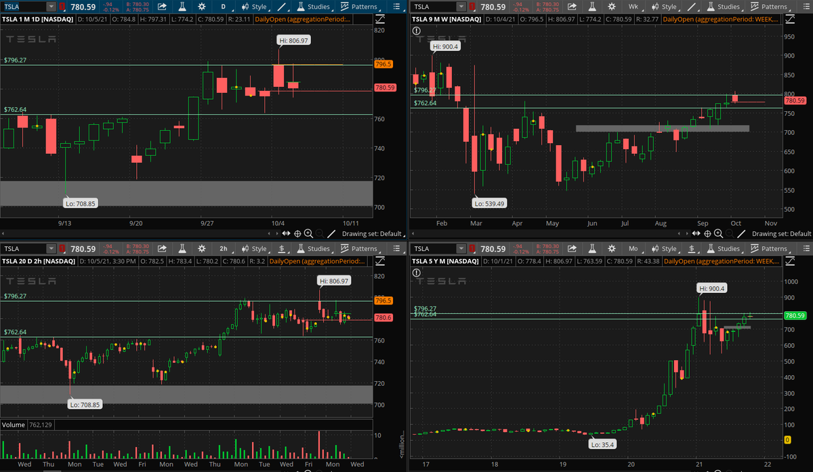Image resolution: width=813 pixels, height=472 pixels.
Task: Activate crosshair pointer below daily chart
Action: 297,233
